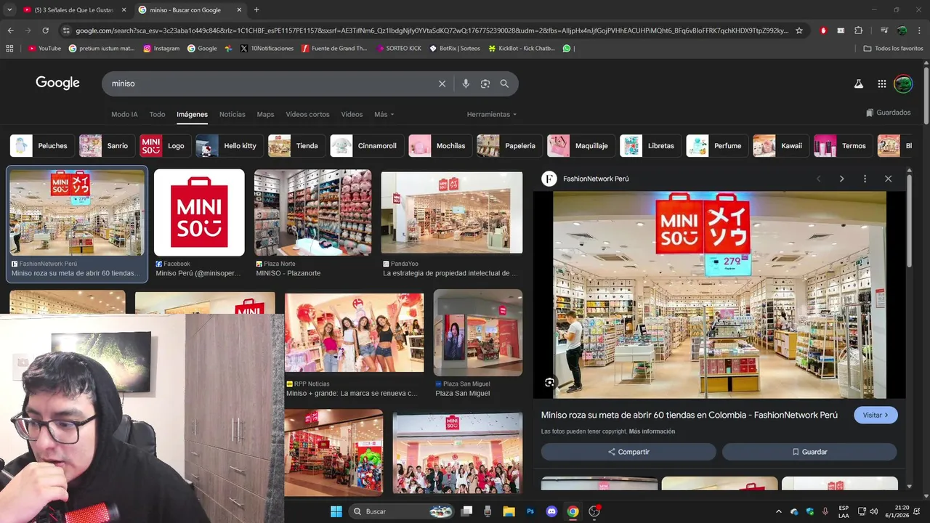The image size is (930, 523).
Task: Filter images by Hello kitty chip
Action: tap(229, 146)
